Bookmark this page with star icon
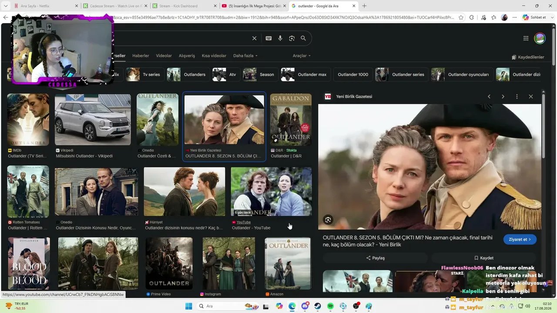The image size is (557, 313). tap(461, 17)
